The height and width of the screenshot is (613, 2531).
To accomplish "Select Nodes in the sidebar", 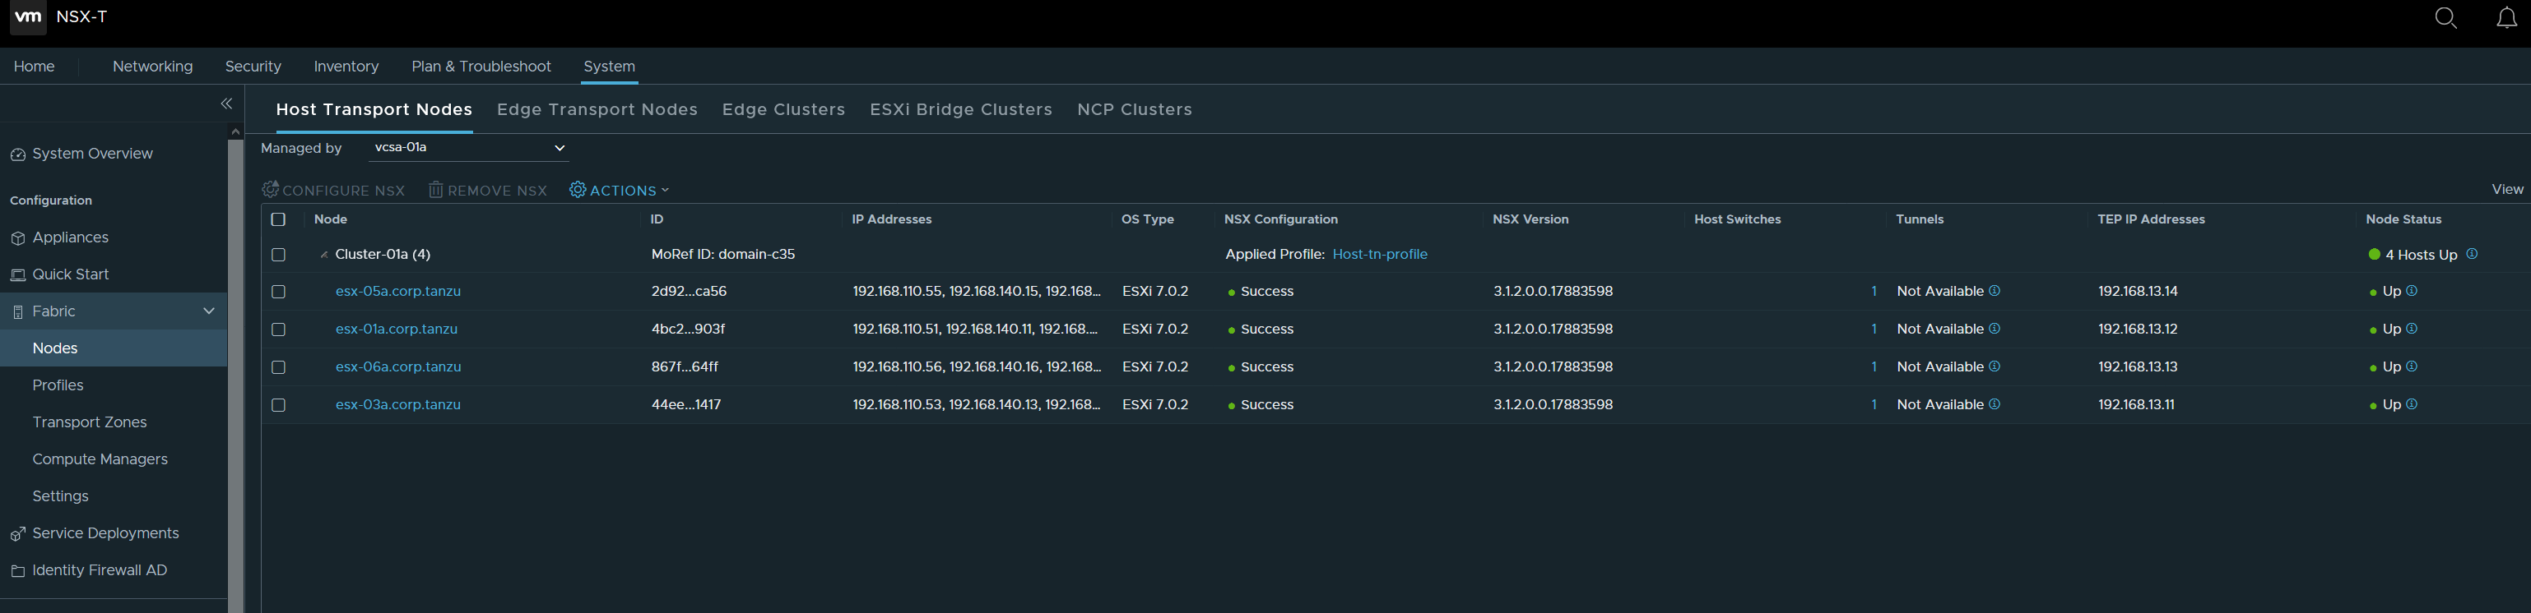I will click(55, 348).
